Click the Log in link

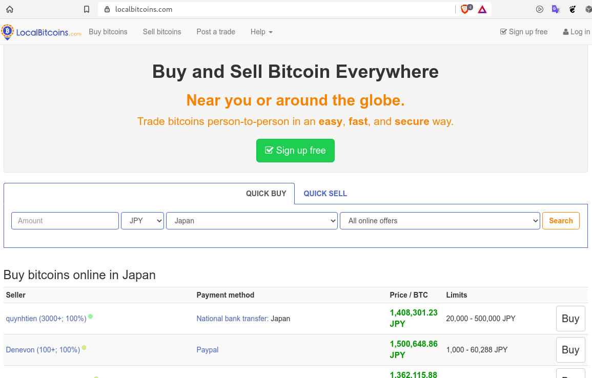tap(576, 32)
